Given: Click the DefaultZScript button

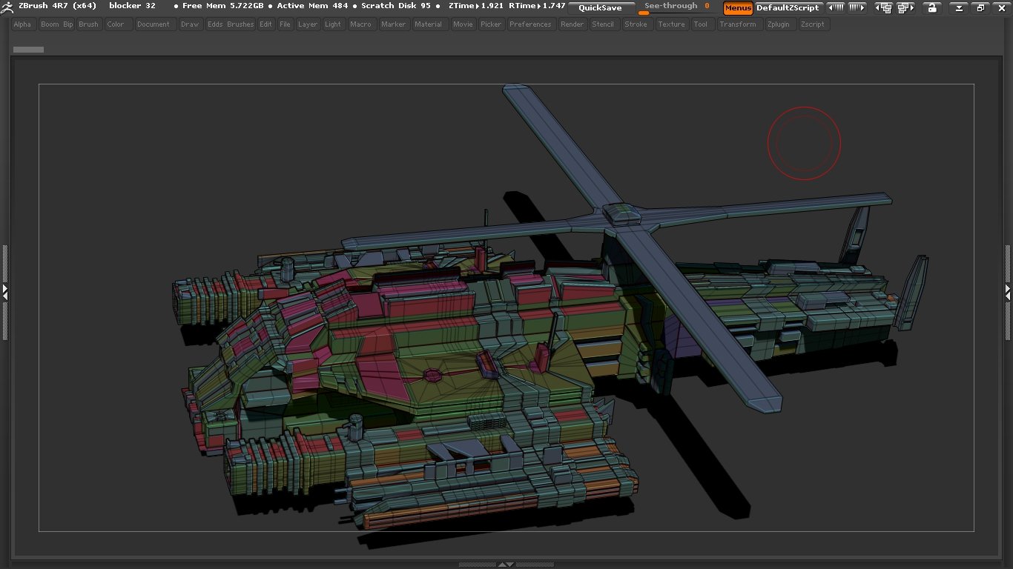Looking at the screenshot, I should (788, 8).
